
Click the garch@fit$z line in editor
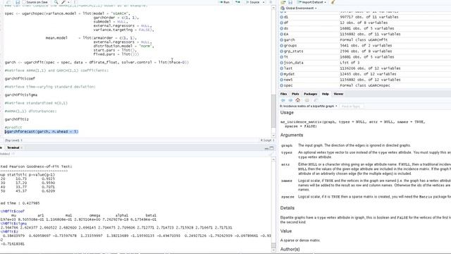click(17, 119)
